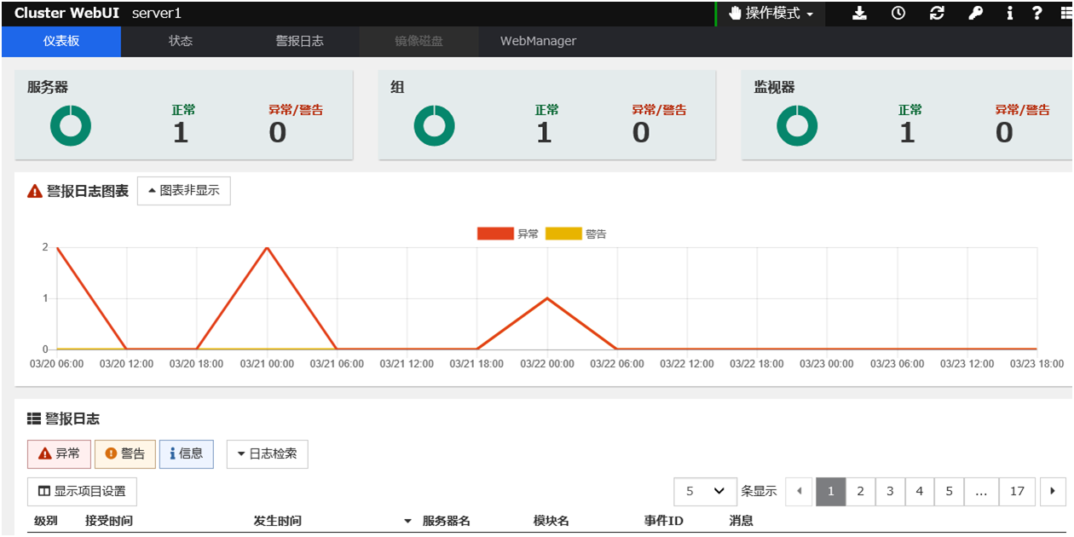
Task: Click the refresh arrows icon
Action: (937, 14)
